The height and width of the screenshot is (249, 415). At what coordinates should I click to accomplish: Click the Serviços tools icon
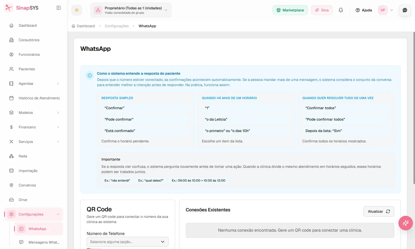coord(11,142)
